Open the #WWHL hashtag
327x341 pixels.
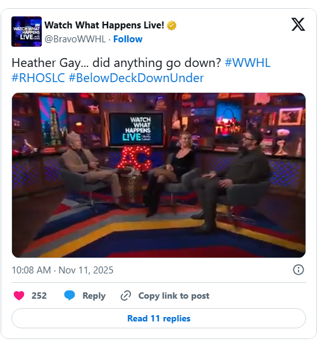(248, 63)
